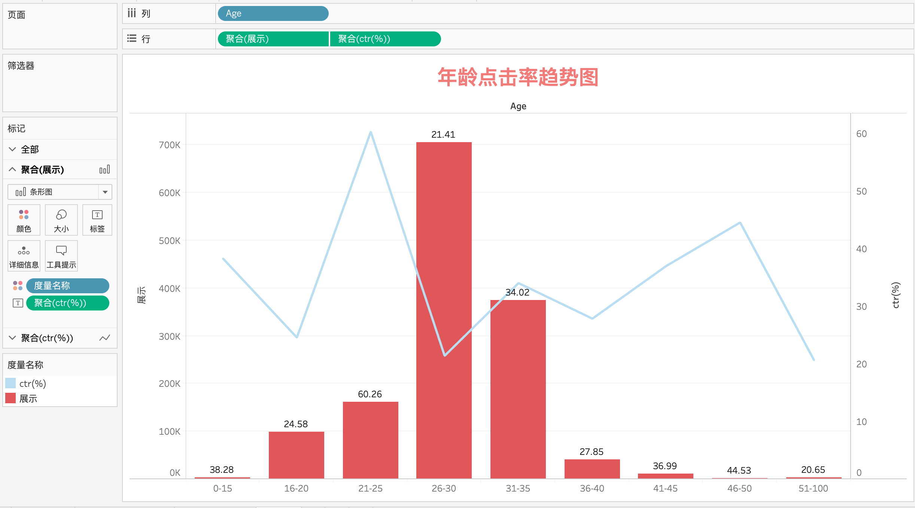Click the 筛选器 filters shelf title
The image size is (915, 508).
pos(21,66)
